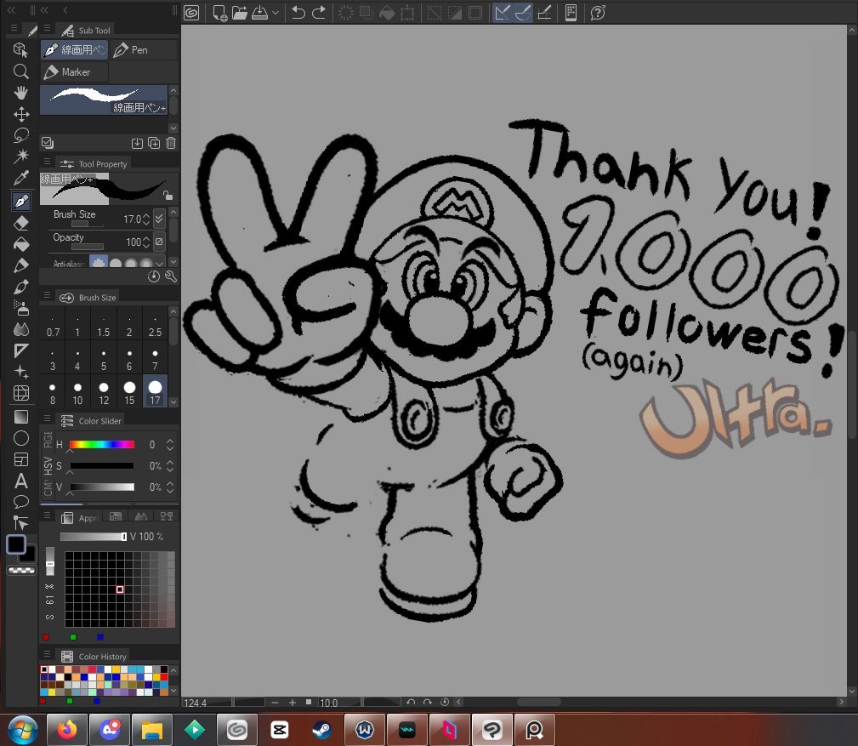Toggle snap to grid
The image size is (858, 746).
point(544,13)
